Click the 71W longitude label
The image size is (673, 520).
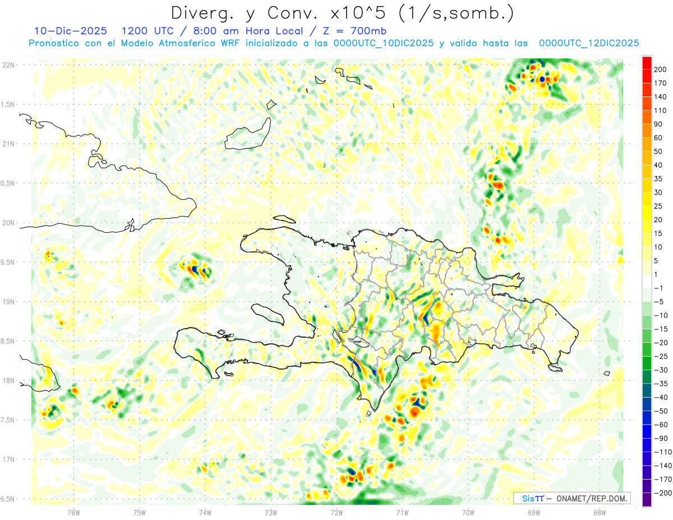pos(402,513)
